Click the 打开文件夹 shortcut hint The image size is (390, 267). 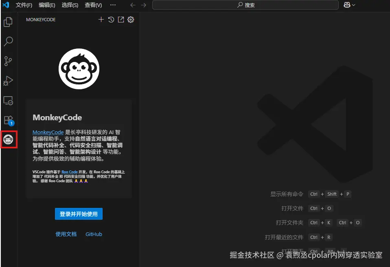tap(289, 223)
